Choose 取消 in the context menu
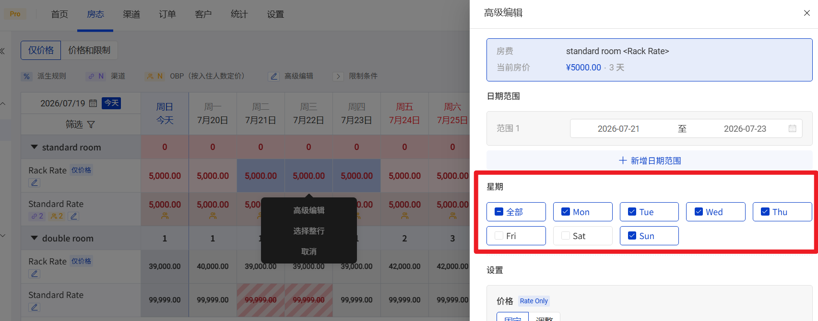 coord(309,252)
